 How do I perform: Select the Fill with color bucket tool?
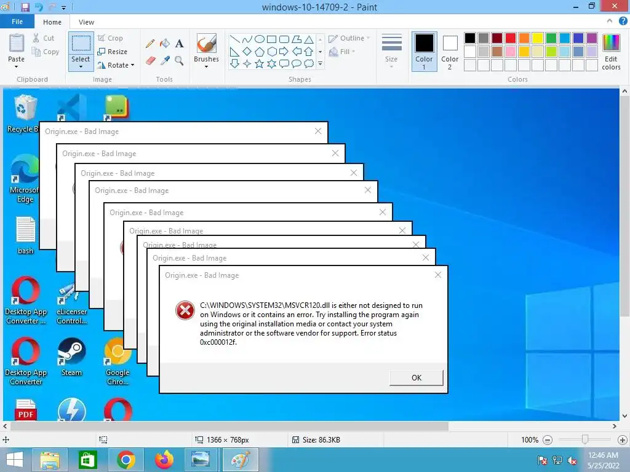click(x=165, y=44)
